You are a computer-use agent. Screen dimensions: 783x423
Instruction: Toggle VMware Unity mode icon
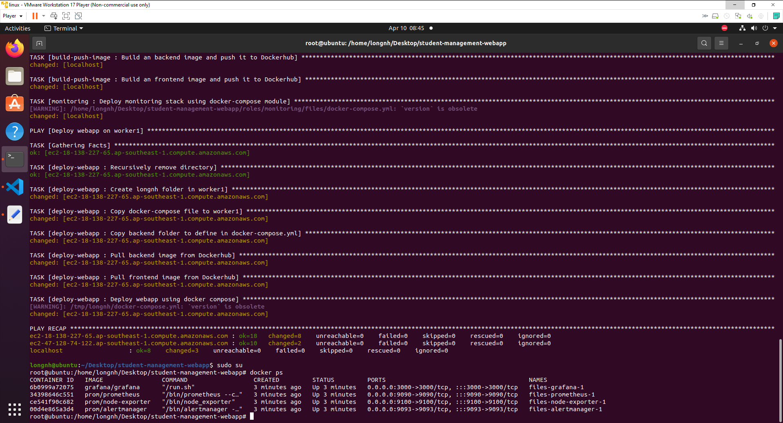click(x=78, y=16)
